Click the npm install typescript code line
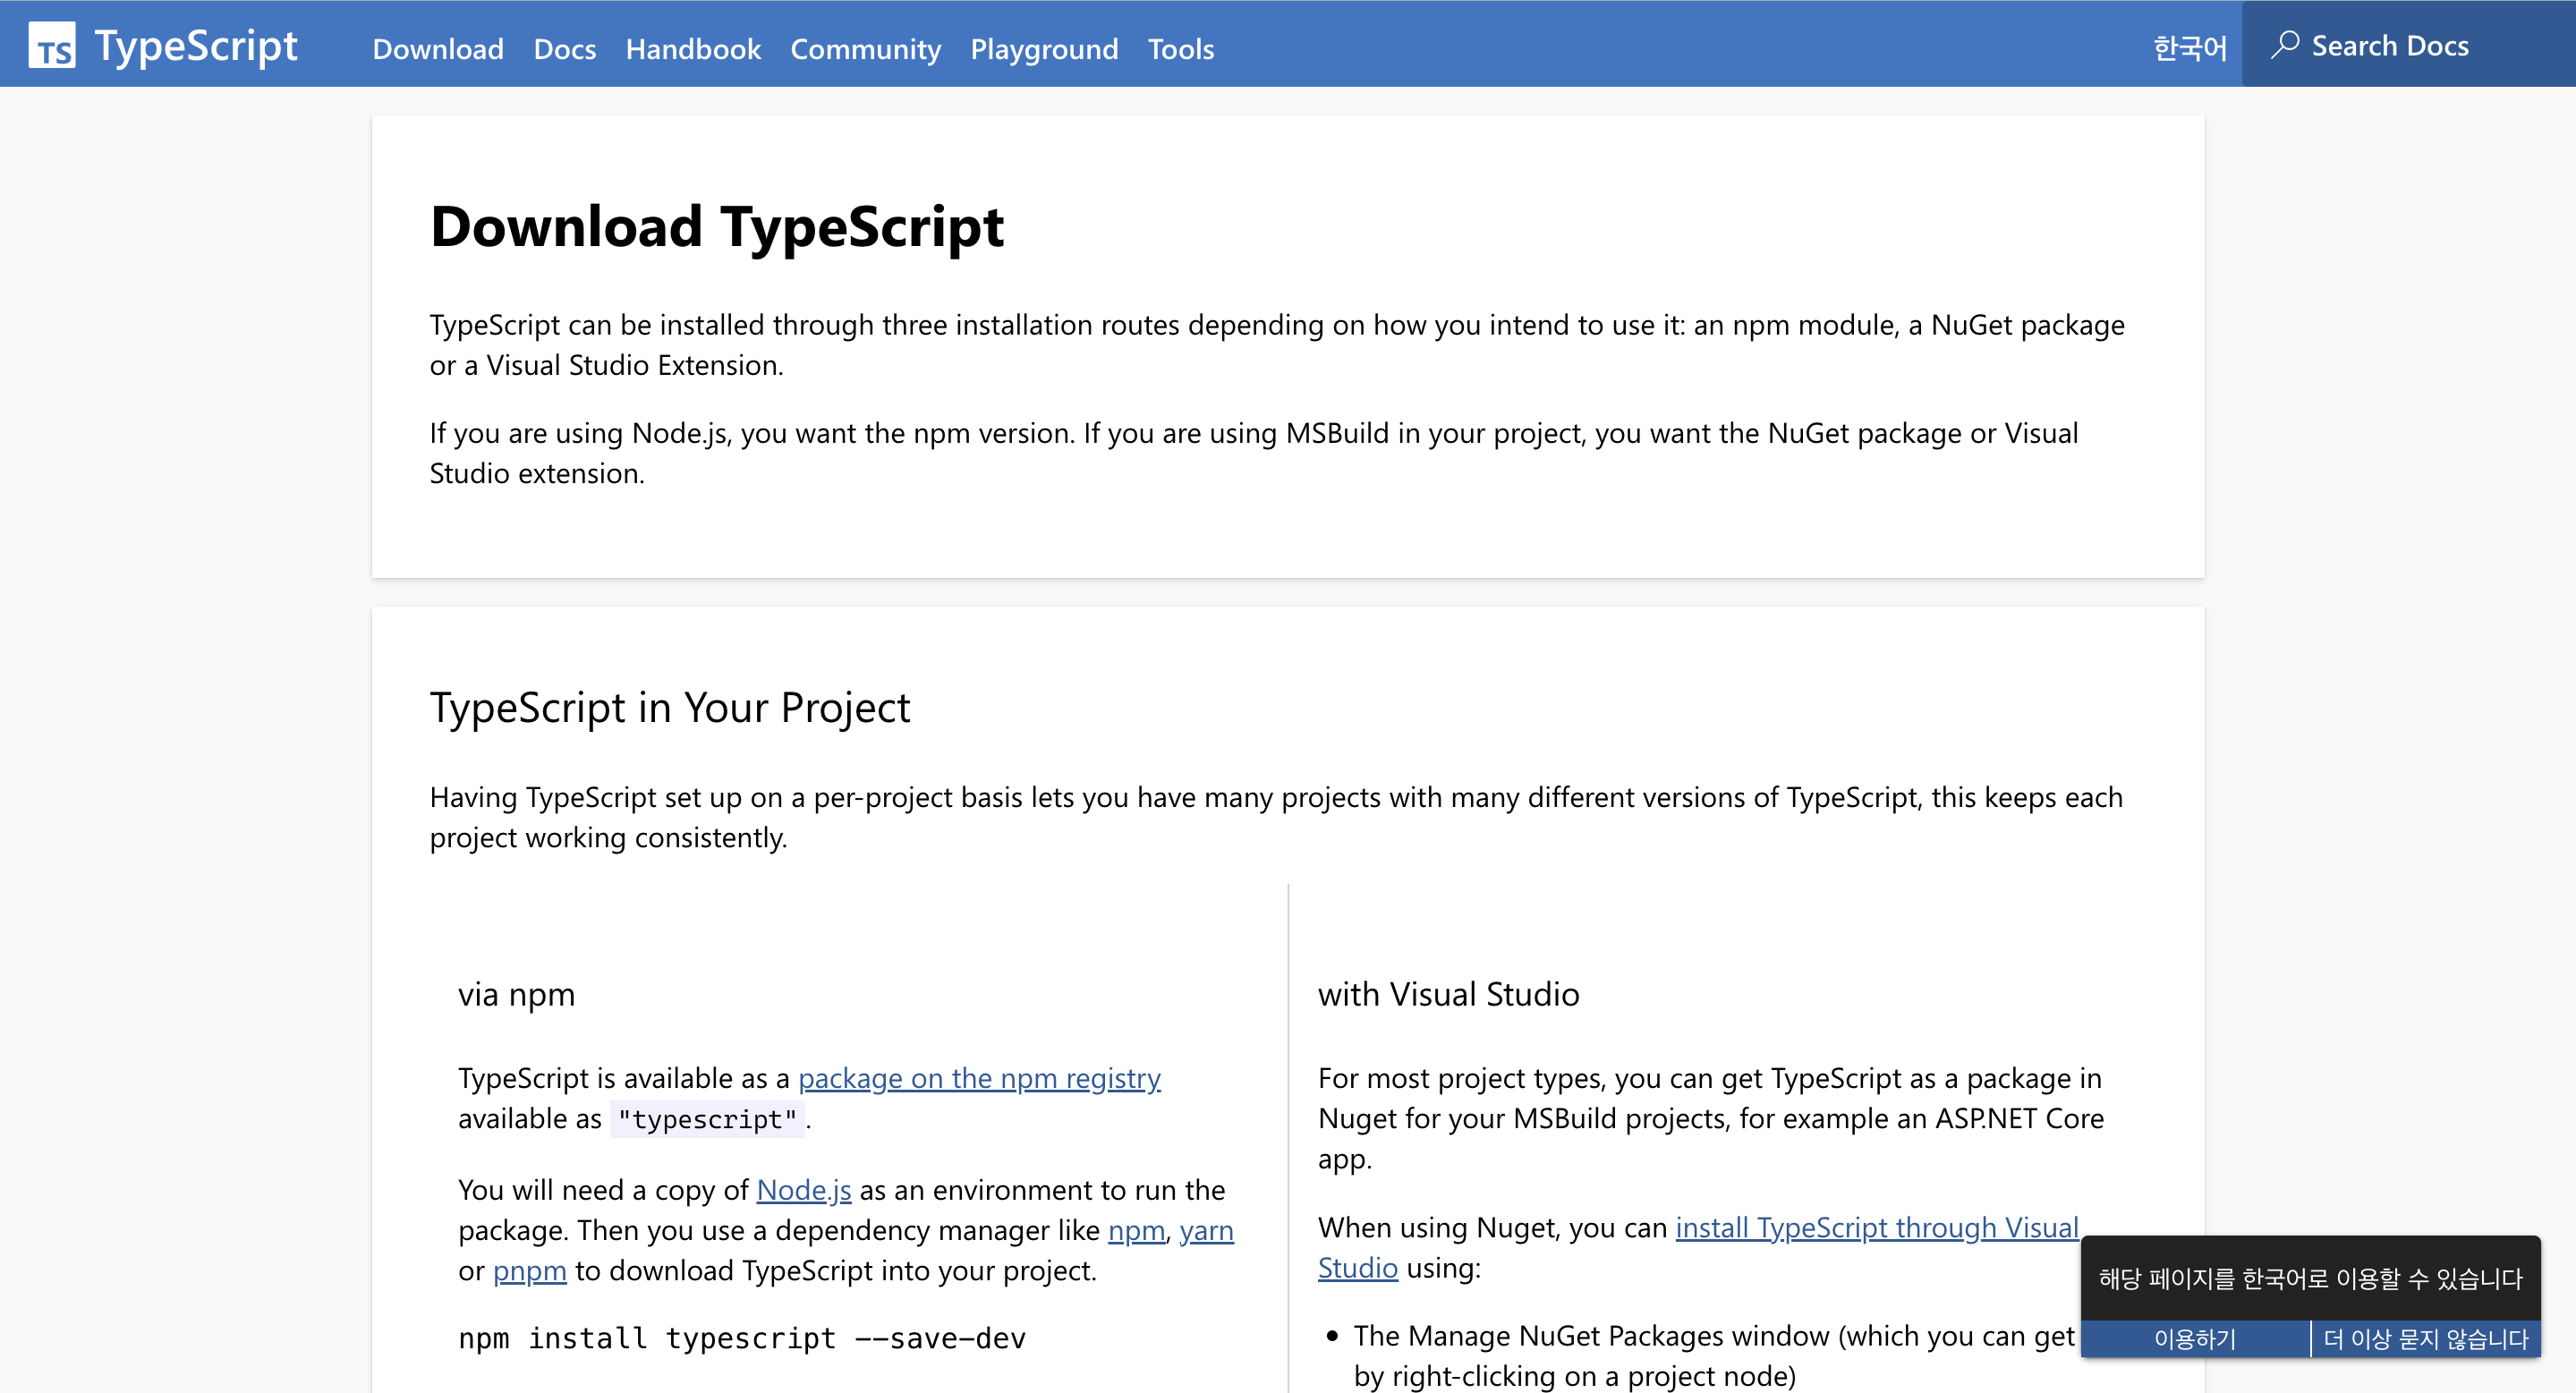 click(x=742, y=1338)
